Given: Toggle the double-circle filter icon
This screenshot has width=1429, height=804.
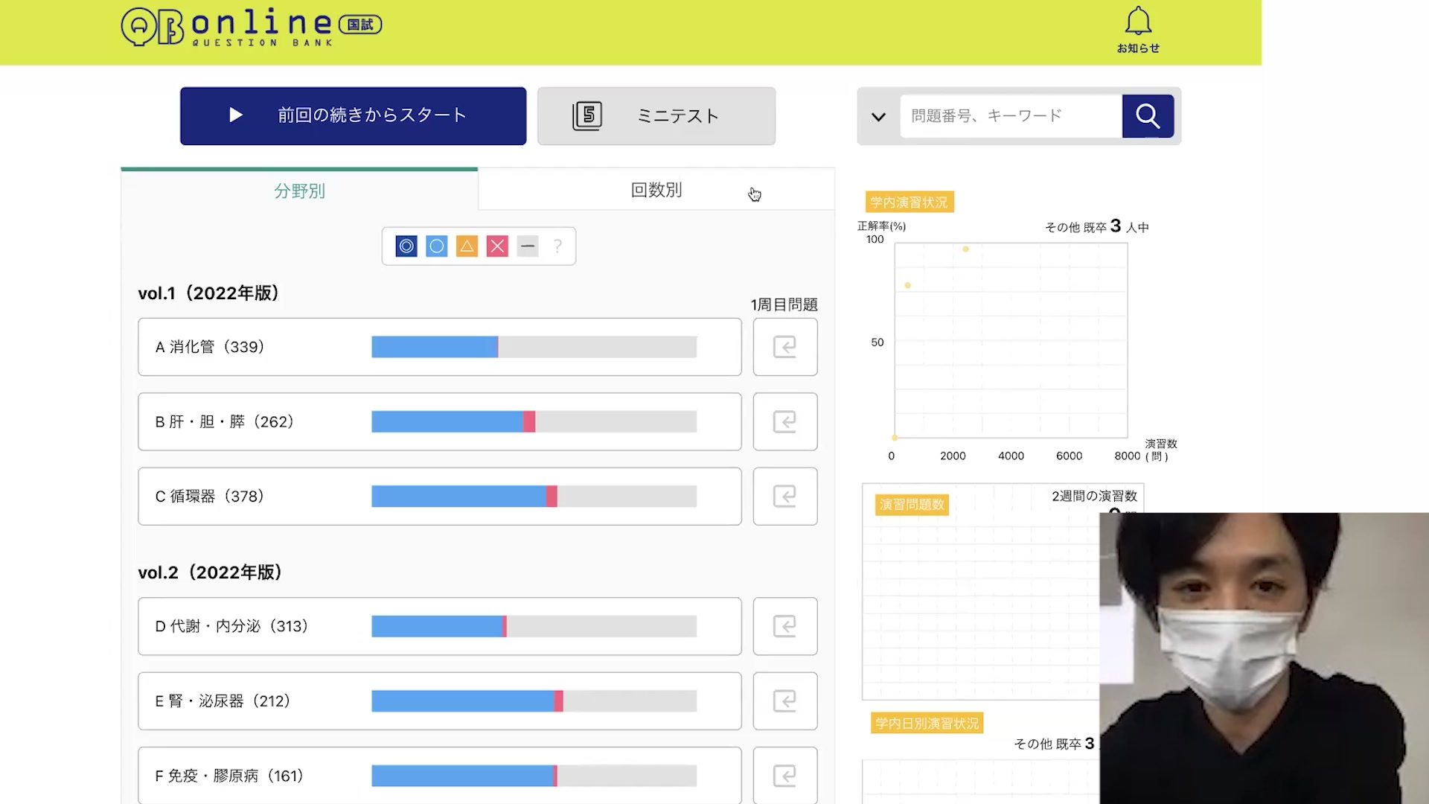Looking at the screenshot, I should [x=406, y=246].
